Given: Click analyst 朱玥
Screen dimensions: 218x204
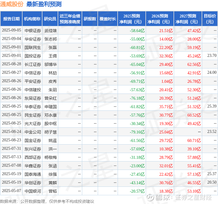Looking at the screenshot, I should [x=53, y=90].
